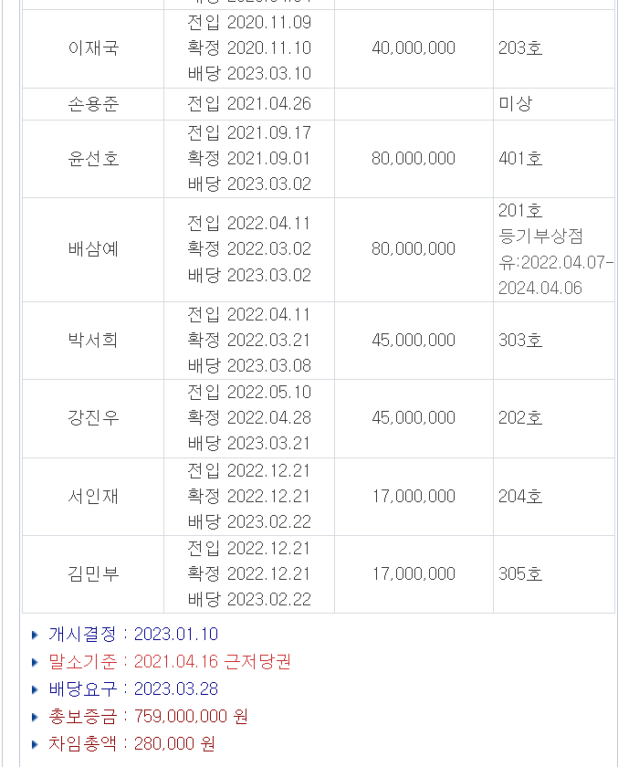
Task: Click the 말소기준 2021.04.16 근저당권 text
Action: coord(212,662)
